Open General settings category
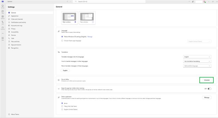The width and height of the screenshot is (218, 118). (x=30, y=13)
